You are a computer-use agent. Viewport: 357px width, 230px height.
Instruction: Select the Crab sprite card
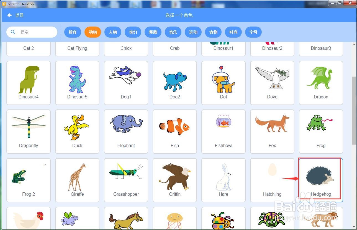[x=175, y=49]
